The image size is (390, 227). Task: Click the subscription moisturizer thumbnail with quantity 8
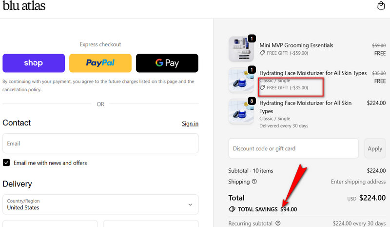[x=241, y=111]
